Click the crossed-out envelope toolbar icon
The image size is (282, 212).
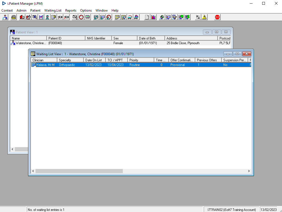(x=75, y=17)
